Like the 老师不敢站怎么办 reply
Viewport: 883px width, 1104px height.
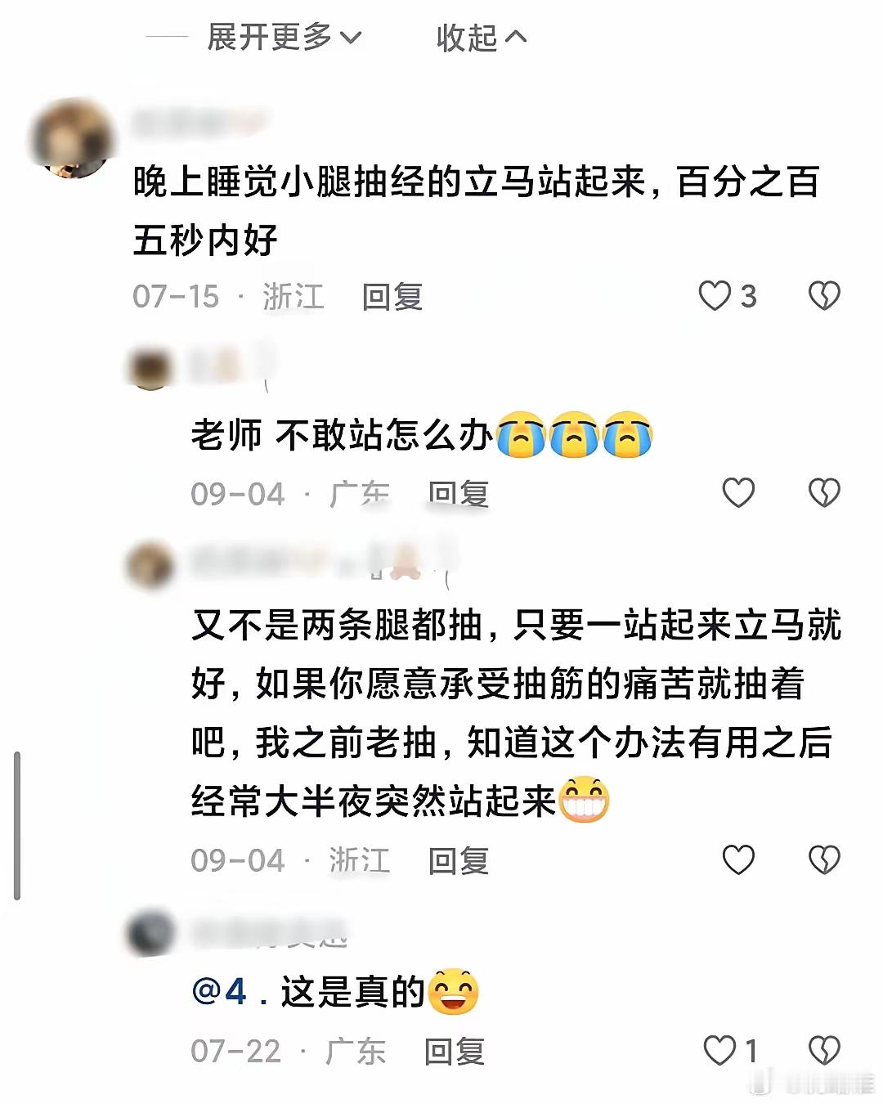pyautogui.click(x=738, y=492)
